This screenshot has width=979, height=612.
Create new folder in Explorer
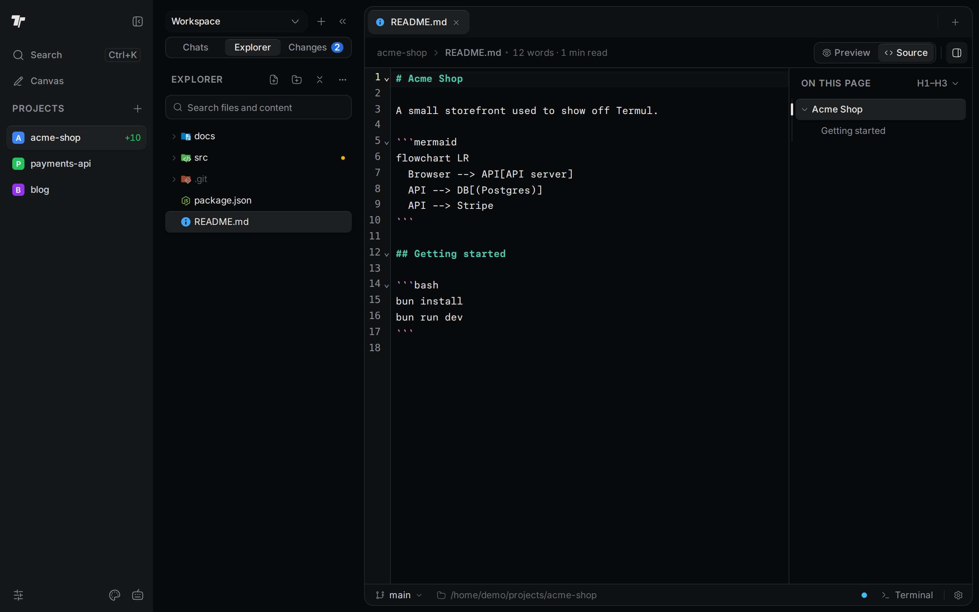297,80
